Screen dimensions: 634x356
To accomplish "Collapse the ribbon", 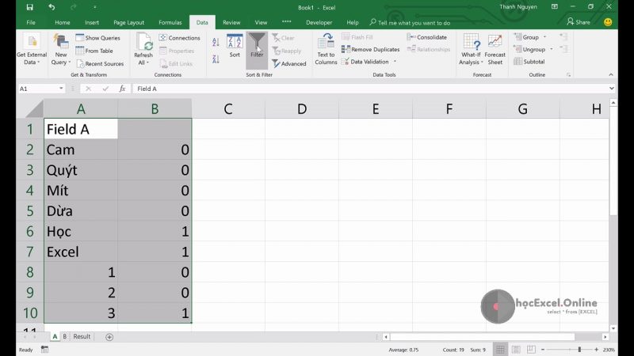I will [611, 74].
